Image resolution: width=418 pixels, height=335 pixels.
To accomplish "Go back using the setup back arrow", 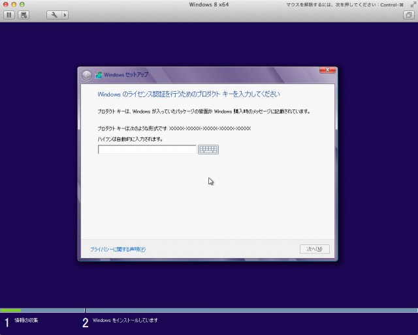I will pos(87,75).
